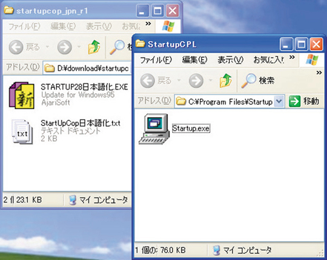Open Back button history dropdown in StartupCPL

179,81
